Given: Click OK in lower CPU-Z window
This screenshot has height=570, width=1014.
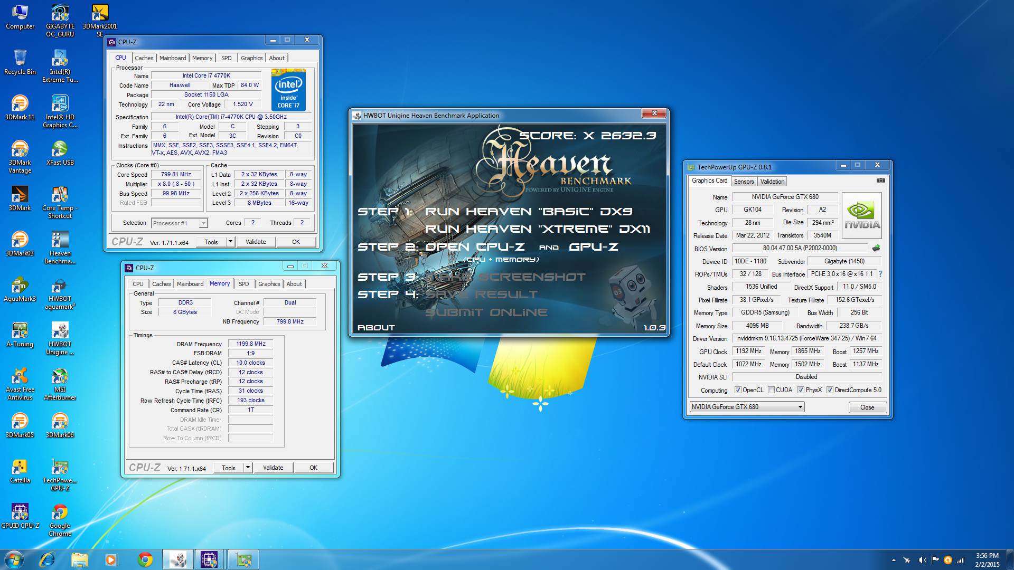Looking at the screenshot, I should click(x=313, y=468).
